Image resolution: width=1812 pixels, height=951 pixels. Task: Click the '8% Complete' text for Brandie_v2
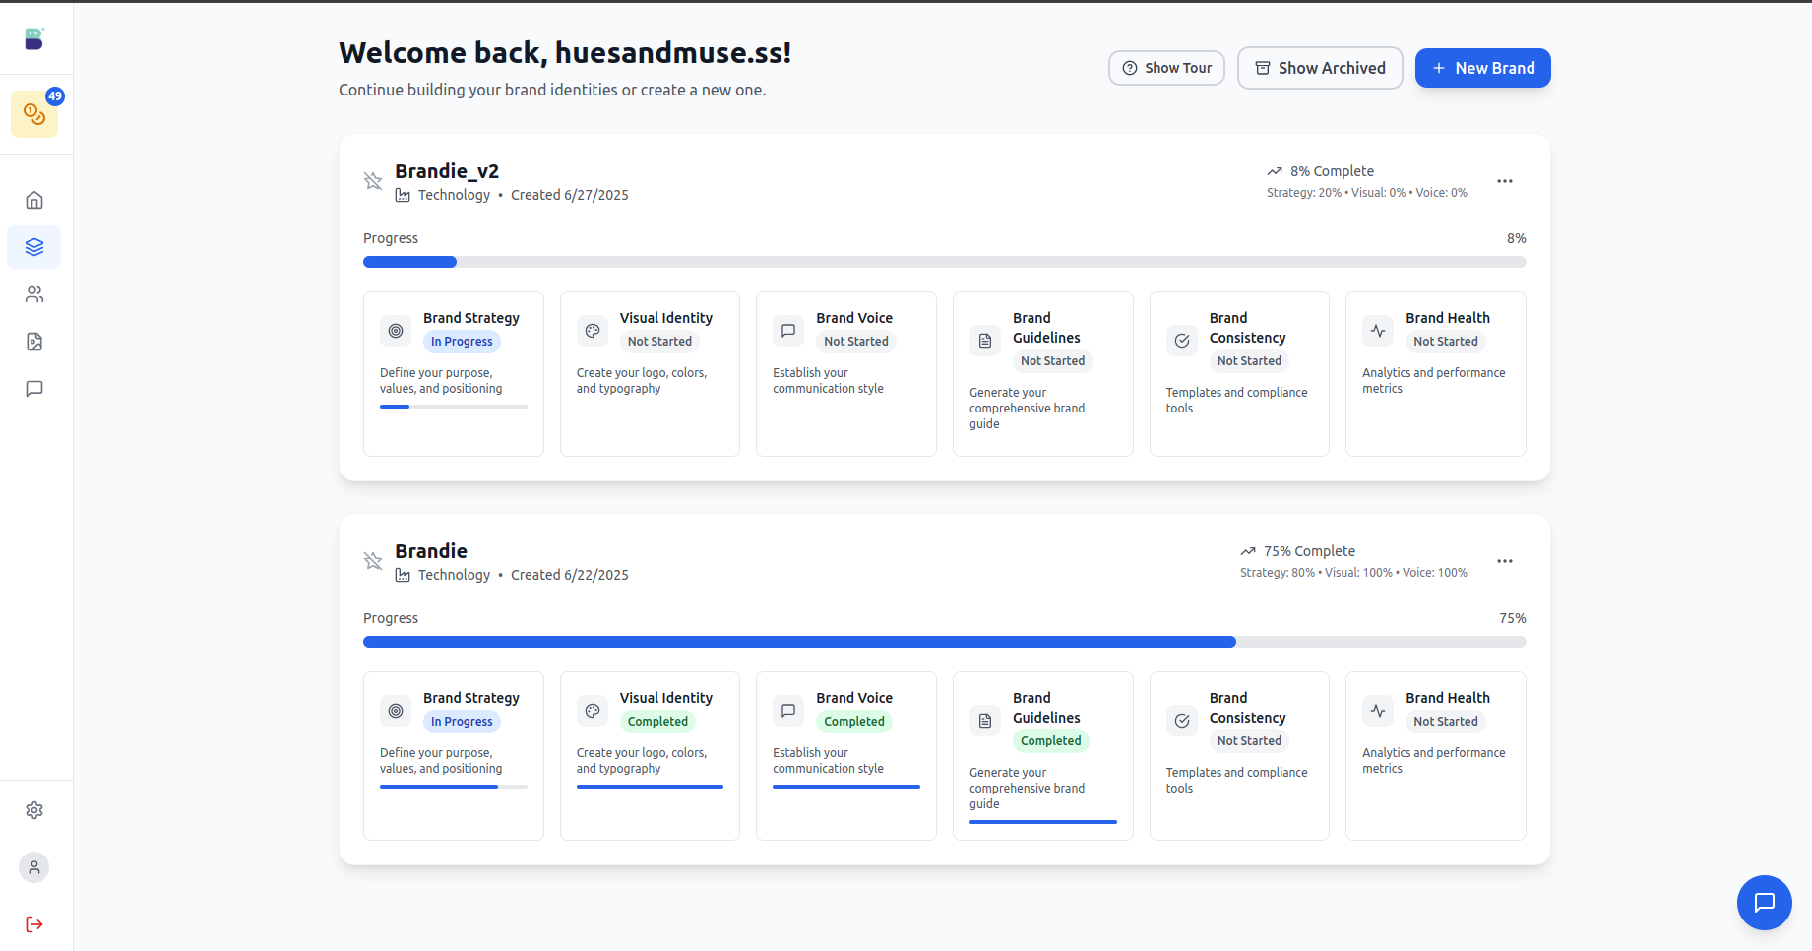point(1333,171)
